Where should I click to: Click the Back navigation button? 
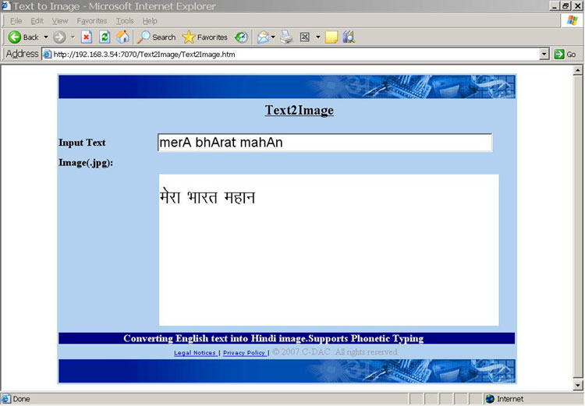pyautogui.click(x=23, y=37)
